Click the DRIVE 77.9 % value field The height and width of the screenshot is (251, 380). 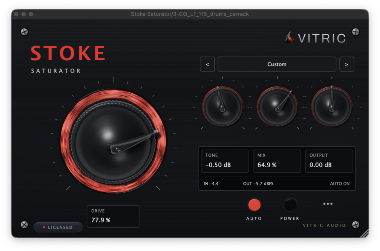(113, 216)
